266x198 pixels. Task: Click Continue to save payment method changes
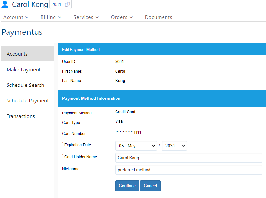pos(127,186)
